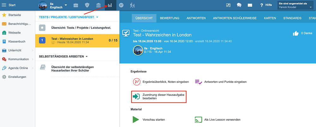Open Agenda Online in the sidebar
The image size is (316, 127).
coord(17,68)
